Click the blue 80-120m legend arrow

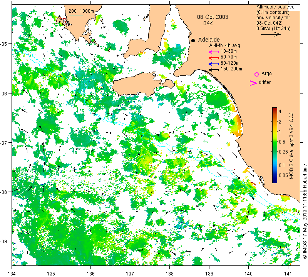coord(214,64)
